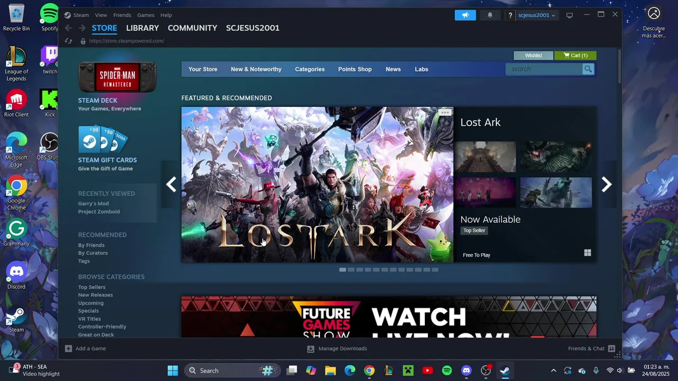
Task: Open the Lost Ark featured banner image
Action: tap(317, 185)
